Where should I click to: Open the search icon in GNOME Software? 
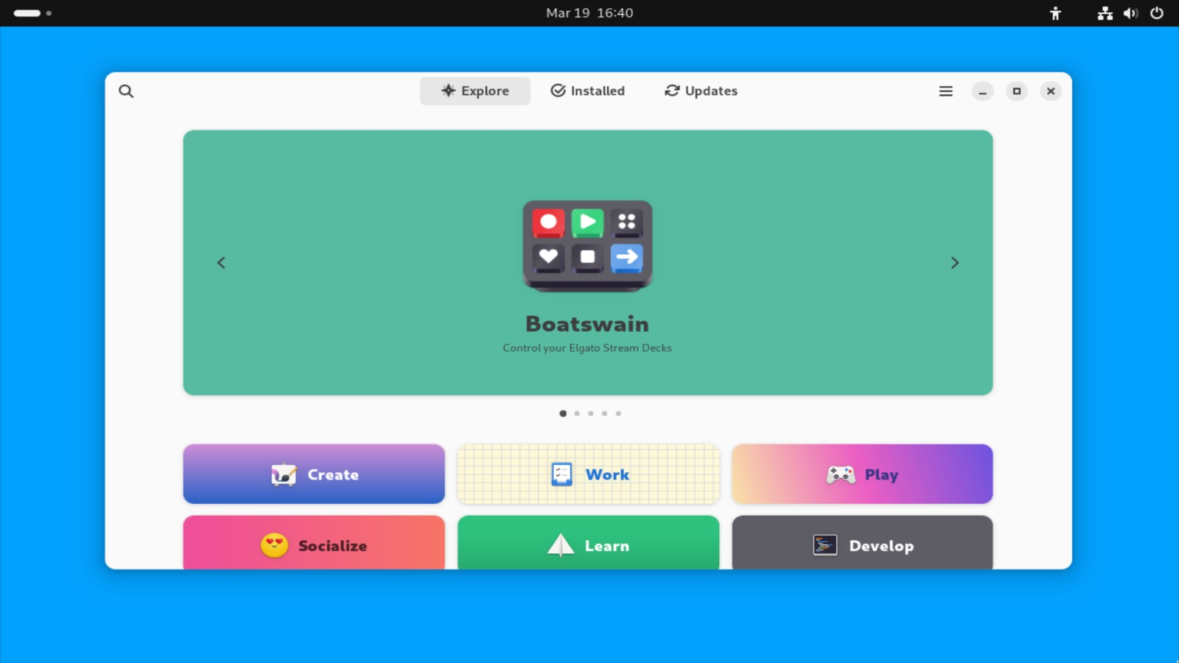point(126,91)
